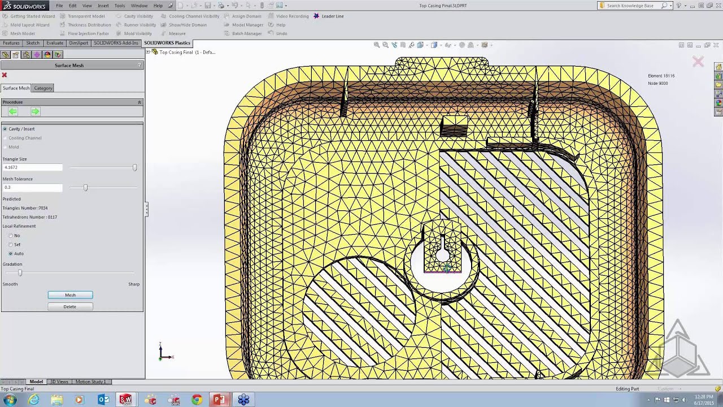Open Mold Layout Wizard
The width and height of the screenshot is (723, 407).
26,25
